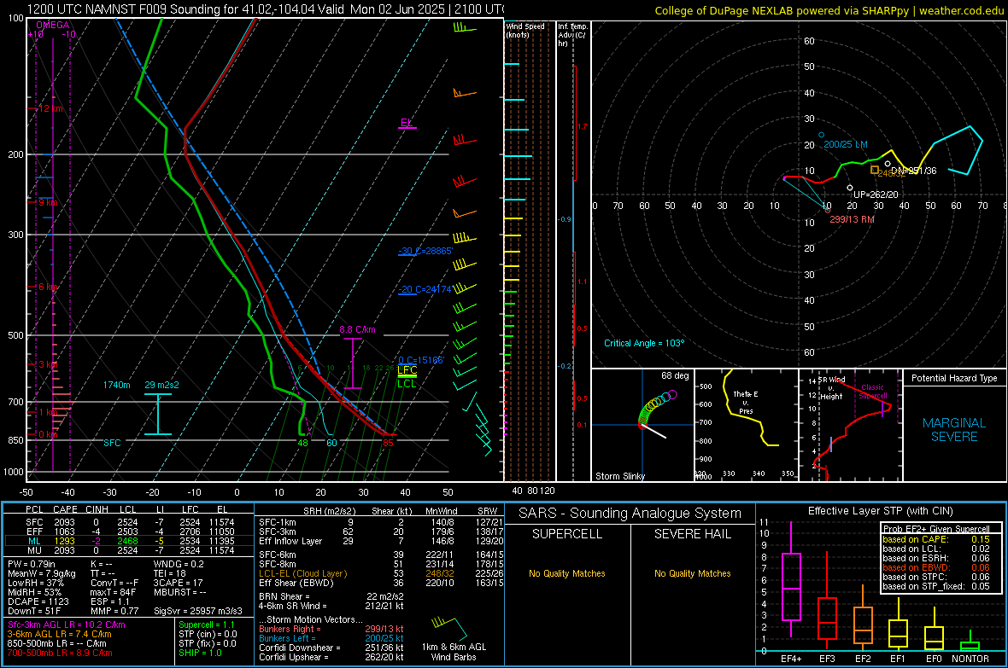Click the 299/13 RM hodograph label
The height and width of the screenshot is (668, 1008).
pos(852,219)
